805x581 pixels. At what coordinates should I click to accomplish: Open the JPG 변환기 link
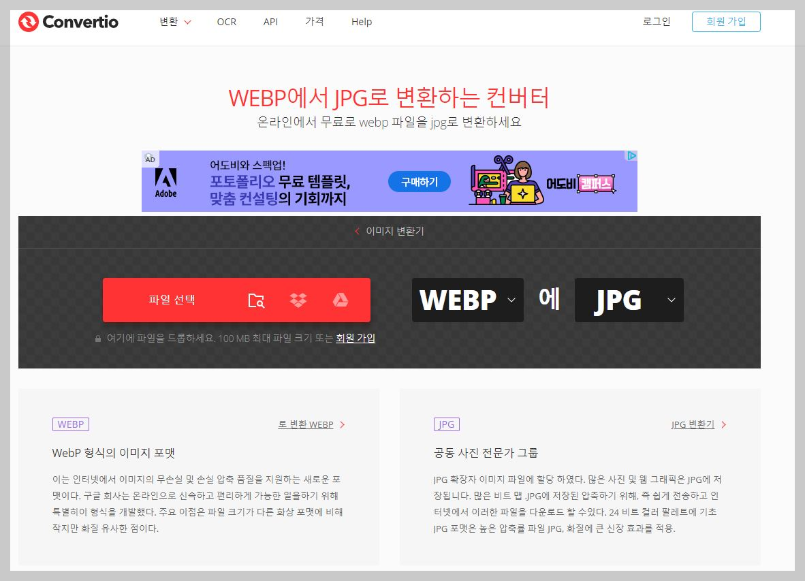point(693,424)
